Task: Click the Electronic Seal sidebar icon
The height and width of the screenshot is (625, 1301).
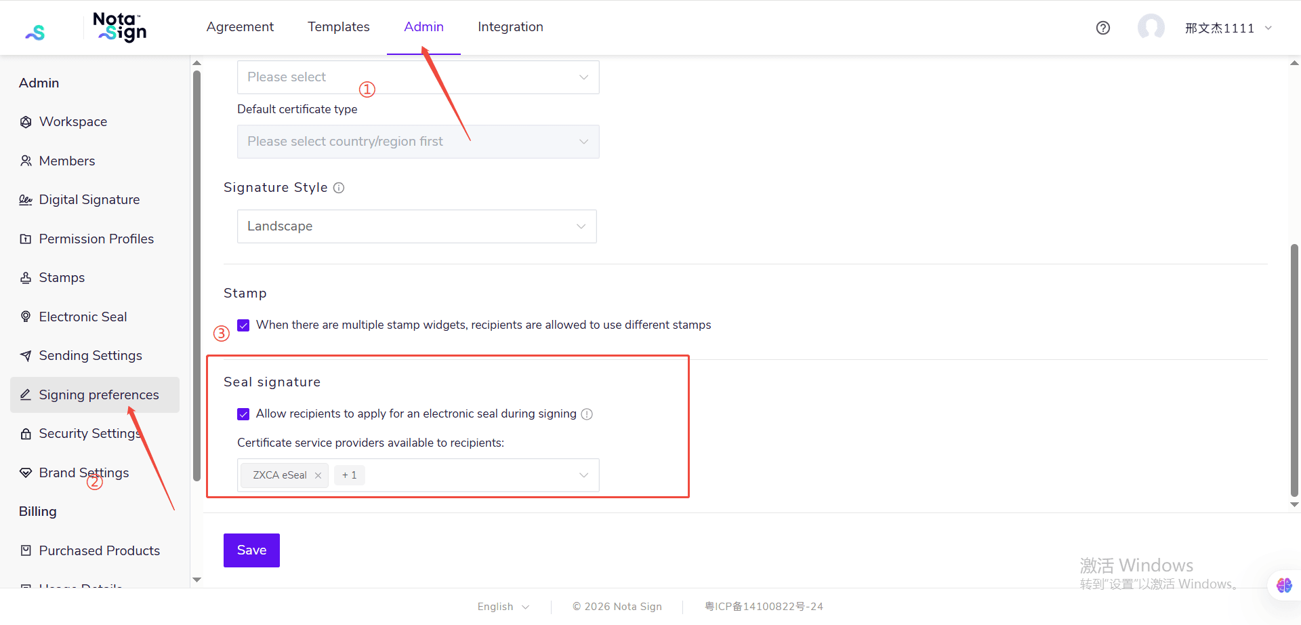Action: coord(26,317)
